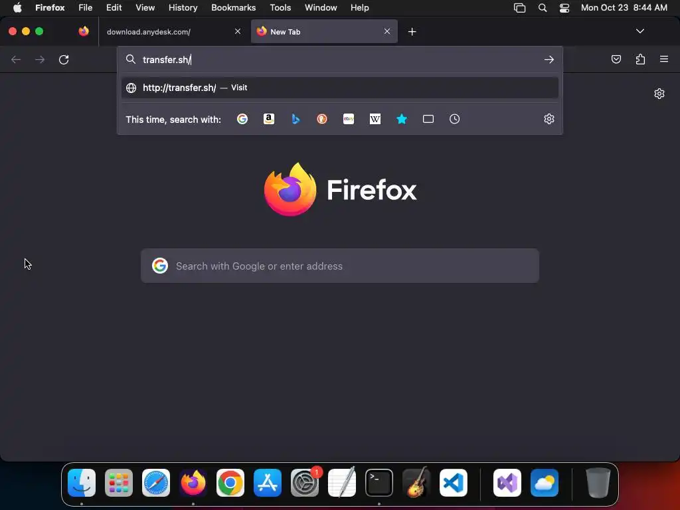
Task: Launch GarageBand from the dock
Action: click(x=416, y=483)
